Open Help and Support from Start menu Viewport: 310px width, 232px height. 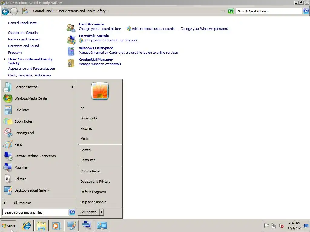(93, 202)
